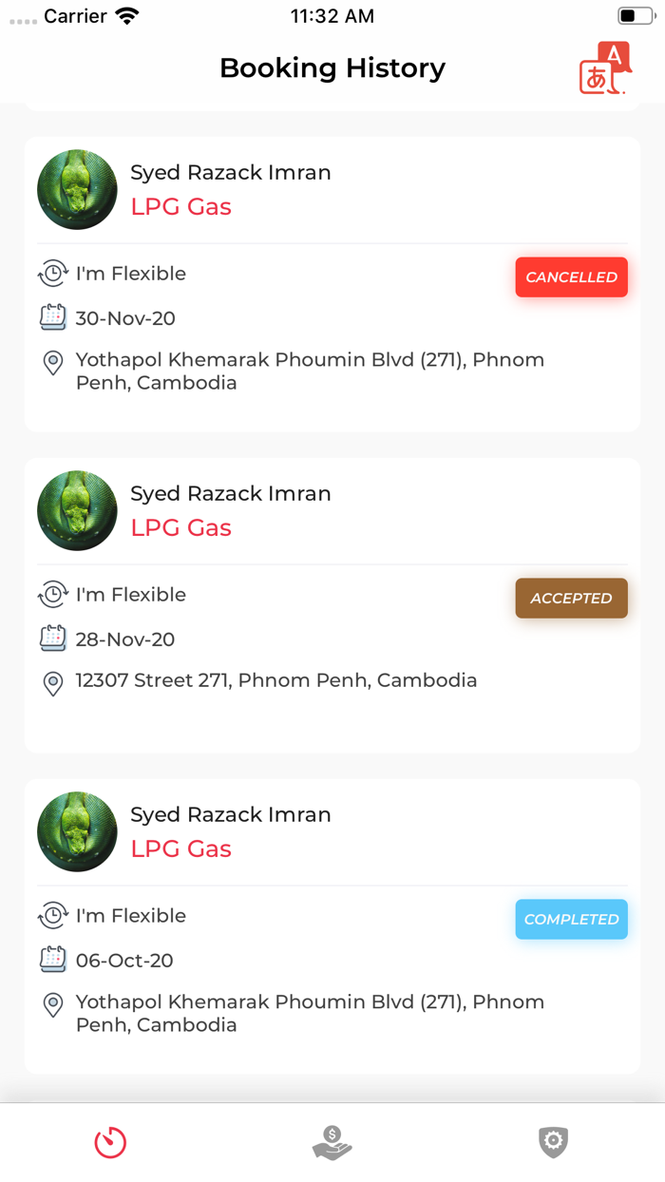Viewport: 665px width, 1182px height.
Task: Open the earnings icon in bottom bar
Action: (x=332, y=1142)
